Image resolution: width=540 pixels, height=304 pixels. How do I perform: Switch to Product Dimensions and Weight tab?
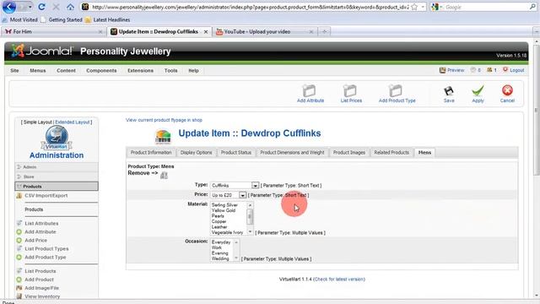[292, 152]
